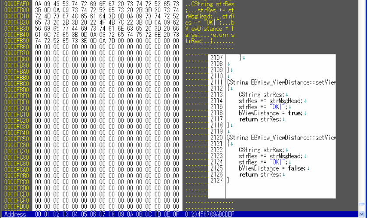368x218 pixels.
Task: Click the 0A column offset in header
Action: point(130,214)
